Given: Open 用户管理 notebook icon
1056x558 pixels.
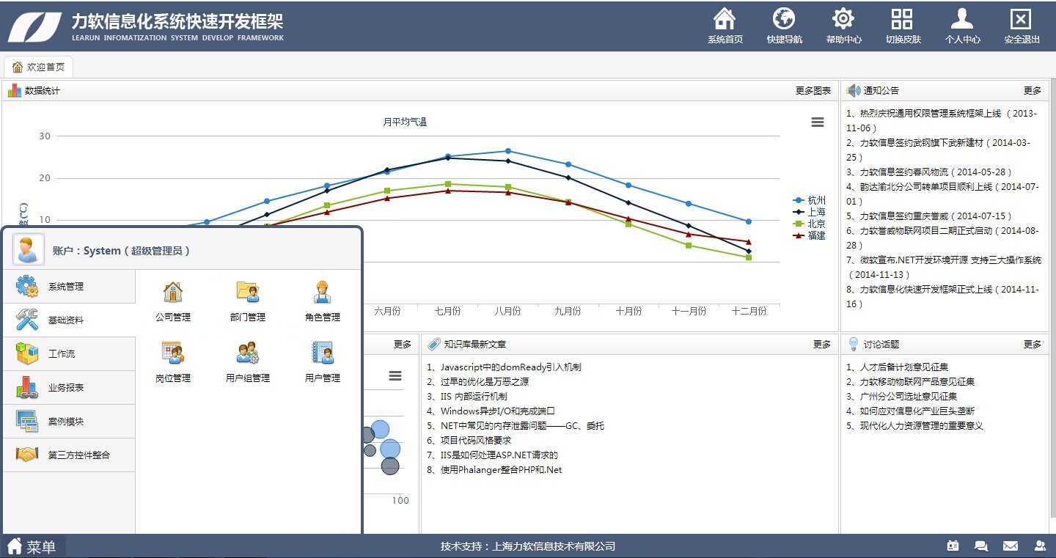Looking at the screenshot, I should point(322,353).
